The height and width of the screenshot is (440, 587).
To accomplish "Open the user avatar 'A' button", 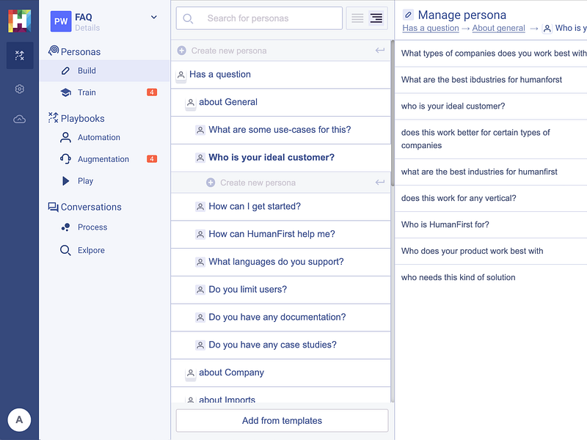I will point(19,420).
